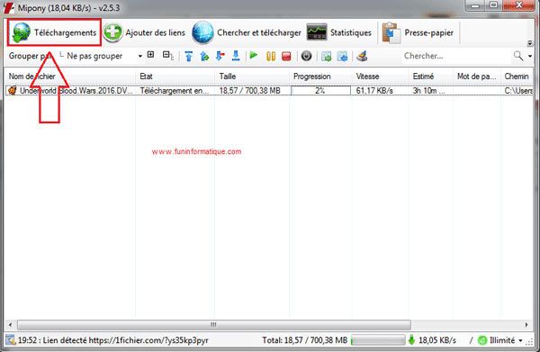This screenshot has width=540, height=352.
Task: Open the Presse-papier tab
Action: click(x=418, y=32)
